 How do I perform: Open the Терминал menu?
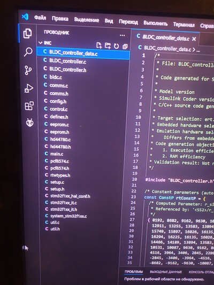click(184, 25)
